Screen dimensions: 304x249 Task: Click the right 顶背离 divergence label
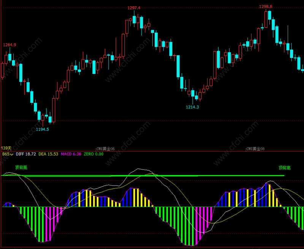[x=285, y=168]
